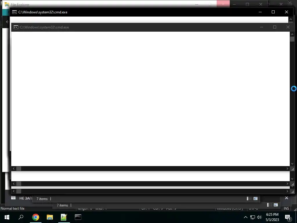Close the black-titled back cmd.exe window

click(x=287, y=12)
